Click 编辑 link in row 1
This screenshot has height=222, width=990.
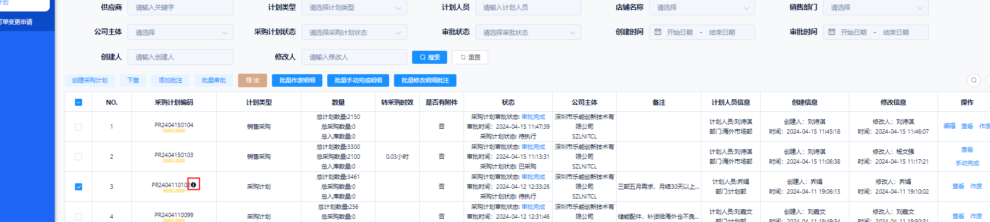click(950, 126)
